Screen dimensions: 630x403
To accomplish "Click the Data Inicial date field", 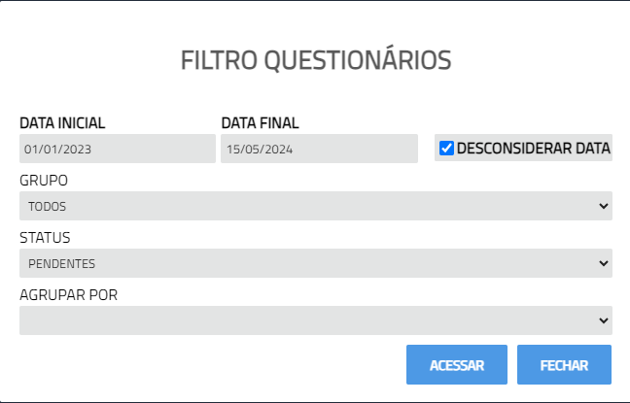I will click(117, 149).
